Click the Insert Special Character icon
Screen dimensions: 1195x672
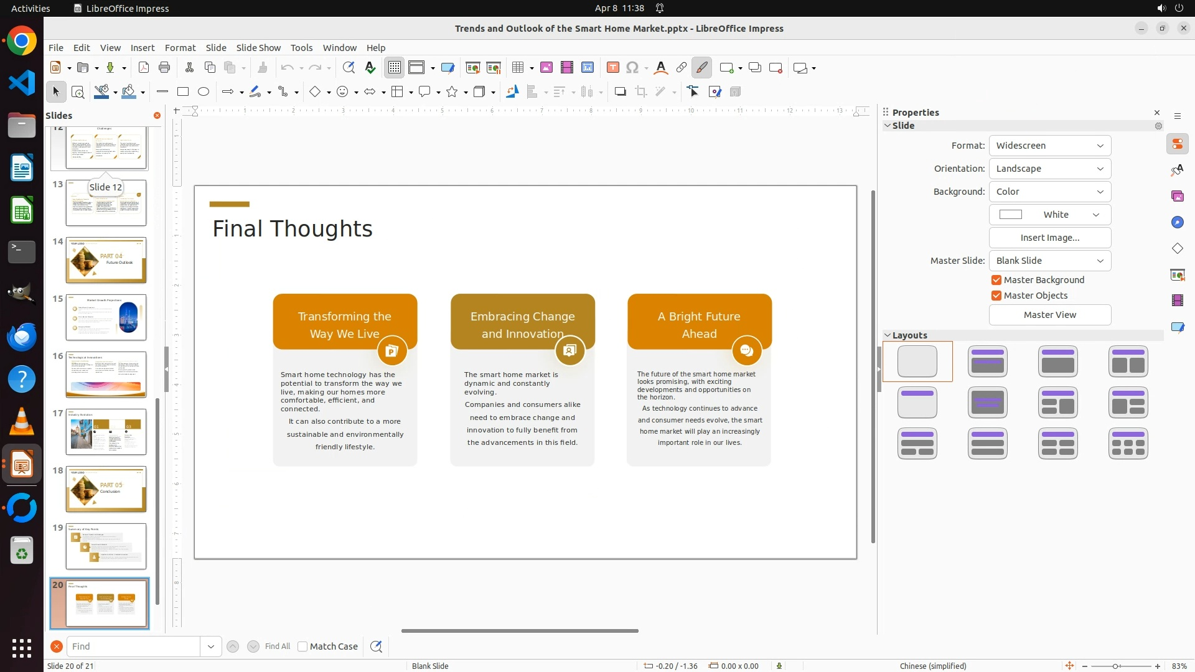(632, 68)
